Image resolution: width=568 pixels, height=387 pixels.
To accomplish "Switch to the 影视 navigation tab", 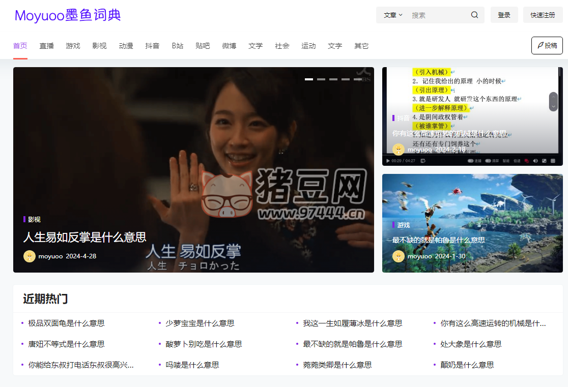I will (x=99, y=45).
